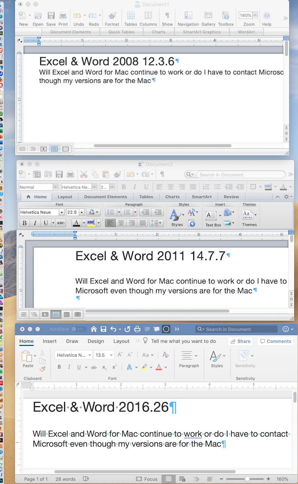The width and height of the screenshot is (298, 484).
Task: Switch to Layout tab in Document2
Action: point(65,196)
